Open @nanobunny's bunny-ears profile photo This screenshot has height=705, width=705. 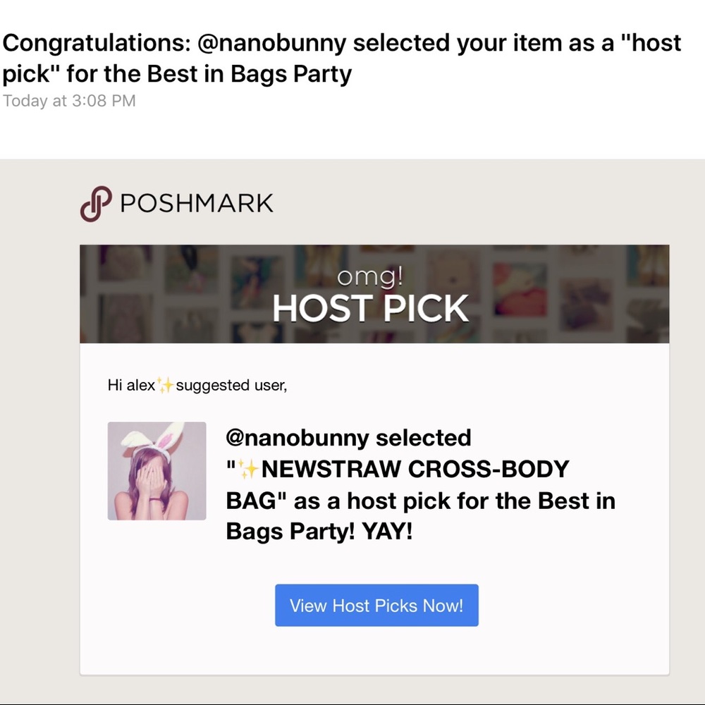pos(157,471)
